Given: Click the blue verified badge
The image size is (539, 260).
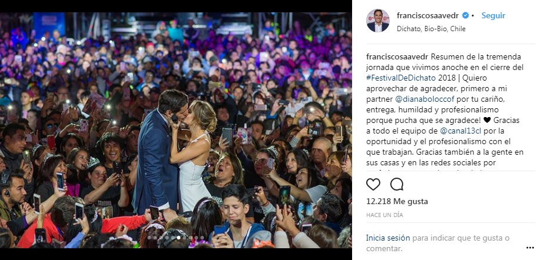Looking at the screenshot, I should pyautogui.click(x=466, y=16).
